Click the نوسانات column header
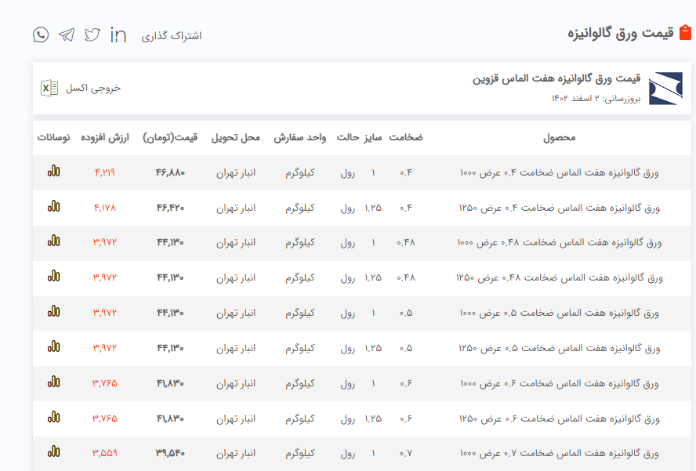Image resolution: width=696 pixels, height=471 pixels. point(53,137)
